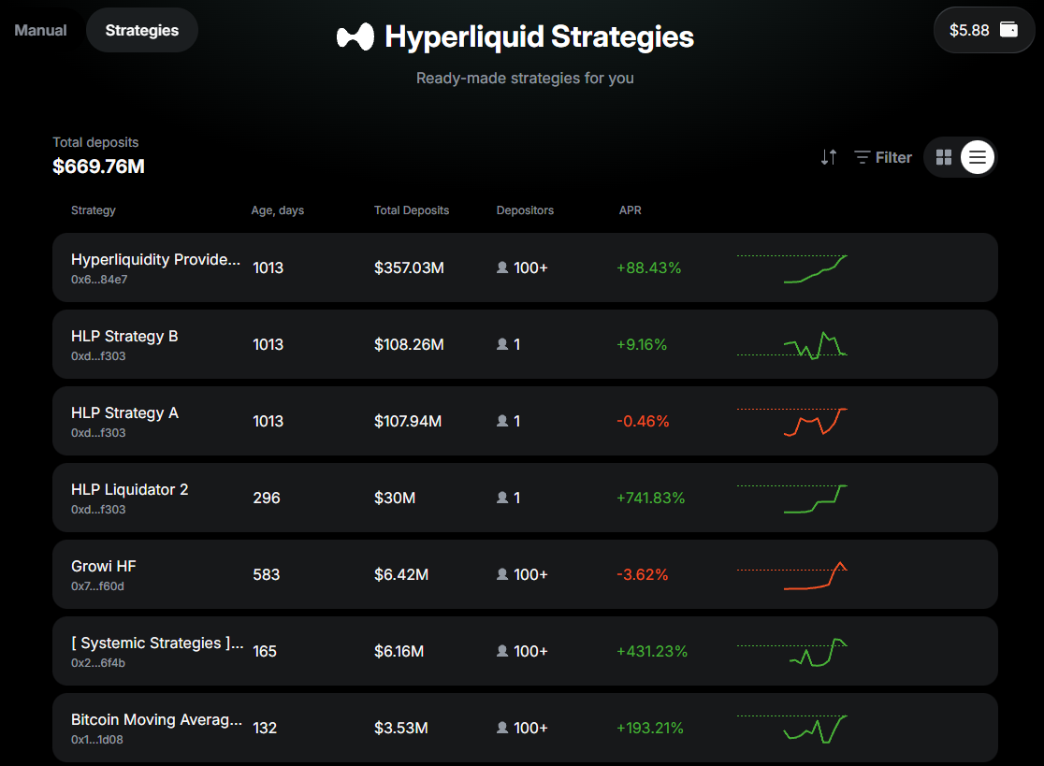This screenshot has height=766, width=1044.
Task: Click the Hyperliquid logo icon
Action: (x=355, y=37)
